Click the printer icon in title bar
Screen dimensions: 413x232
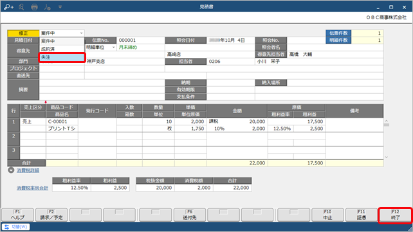click(x=34, y=7)
